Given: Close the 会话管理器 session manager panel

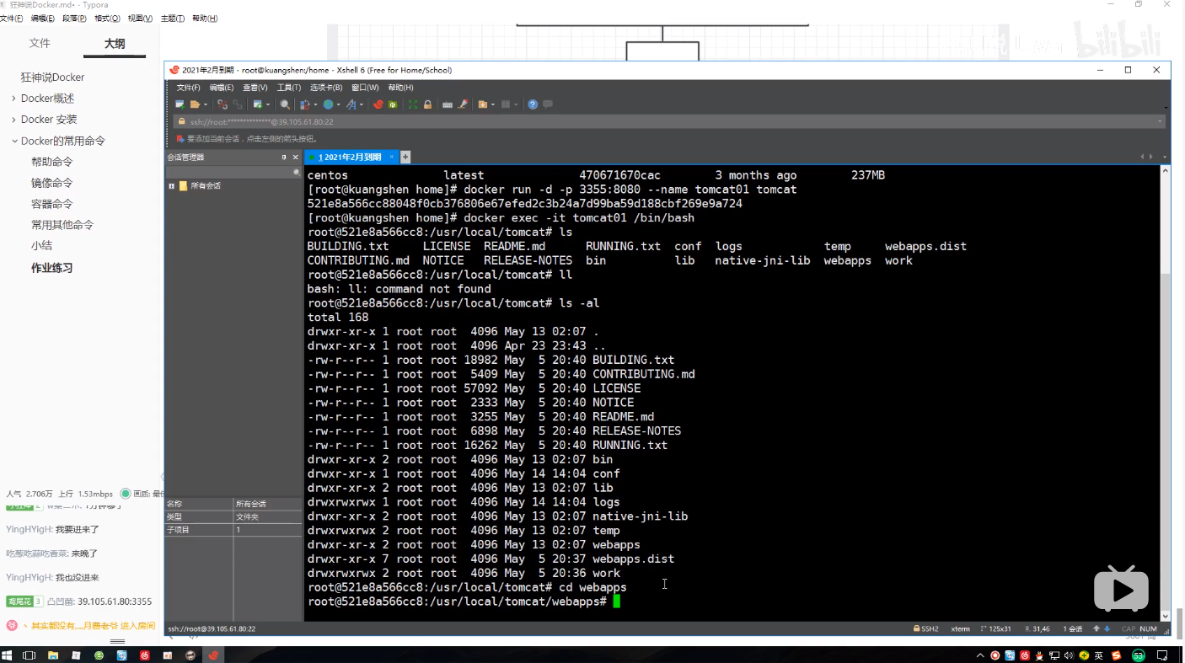Looking at the screenshot, I should 296,158.
